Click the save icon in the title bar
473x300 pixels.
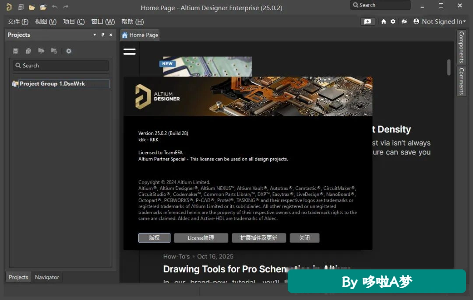tap(21, 7)
